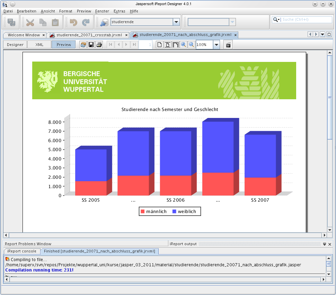
Task: Open the report datasources icon
Action: click(x=104, y=22)
